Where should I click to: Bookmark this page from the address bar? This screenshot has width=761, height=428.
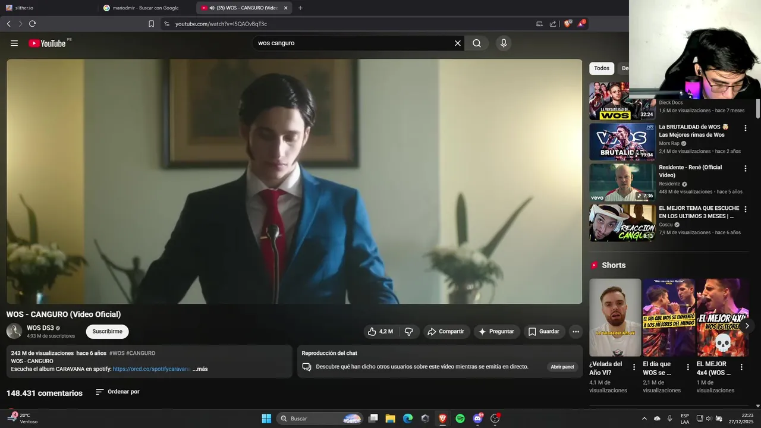(151, 24)
